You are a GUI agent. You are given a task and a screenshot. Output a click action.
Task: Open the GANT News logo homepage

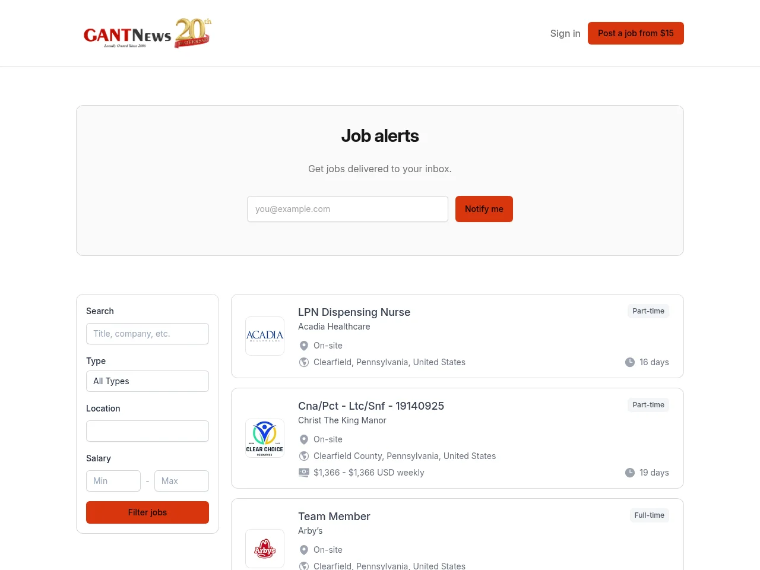click(x=148, y=33)
